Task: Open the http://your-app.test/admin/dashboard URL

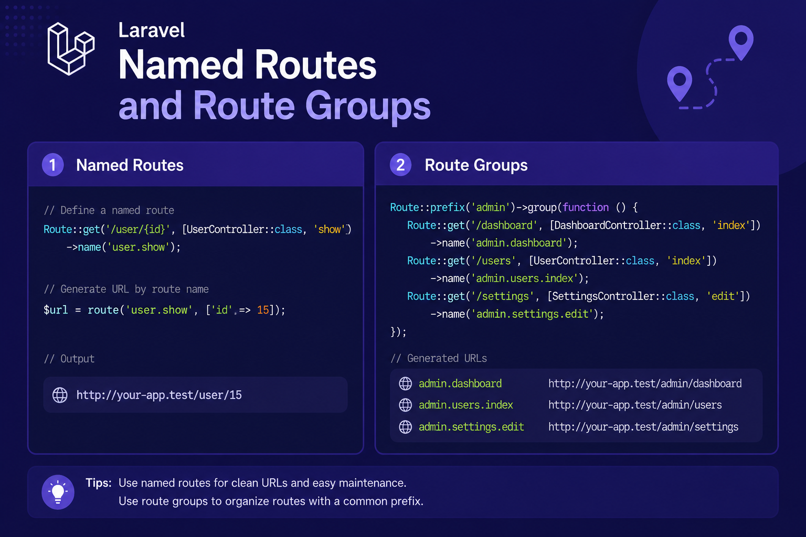Action: point(645,384)
